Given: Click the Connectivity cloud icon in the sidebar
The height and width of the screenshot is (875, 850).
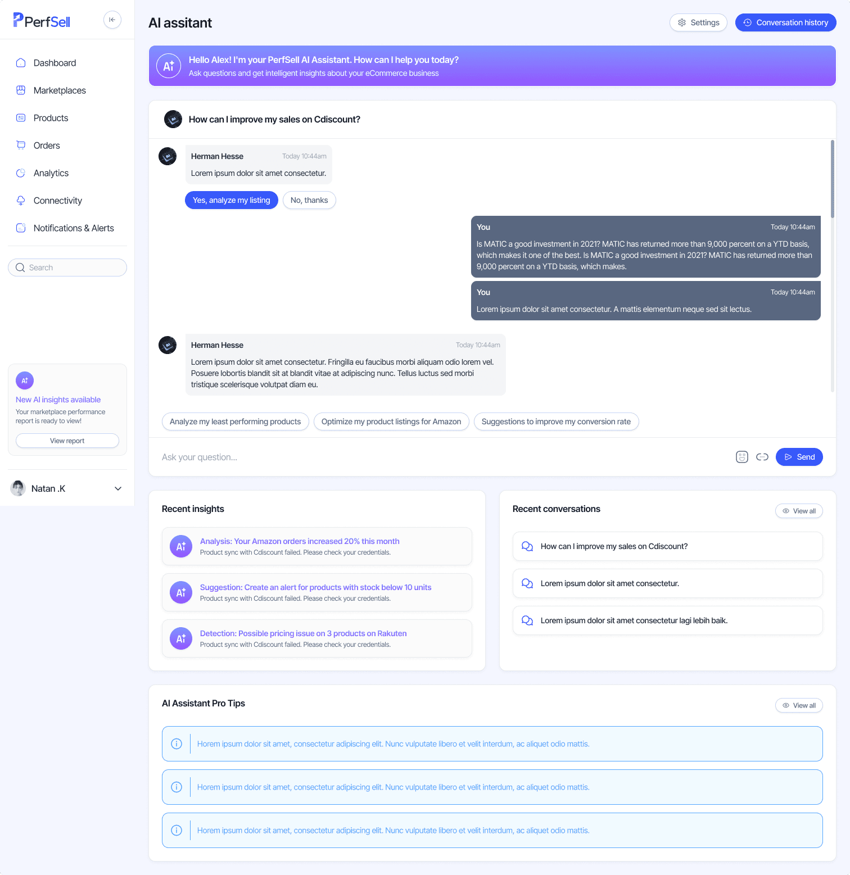Looking at the screenshot, I should (x=21, y=201).
